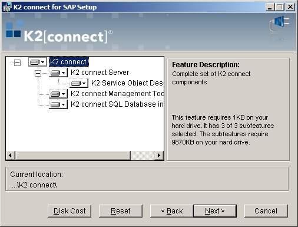Screen dimensions: 298x227
Task: Proceed with the Next button
Action: (x=215, y=211)
